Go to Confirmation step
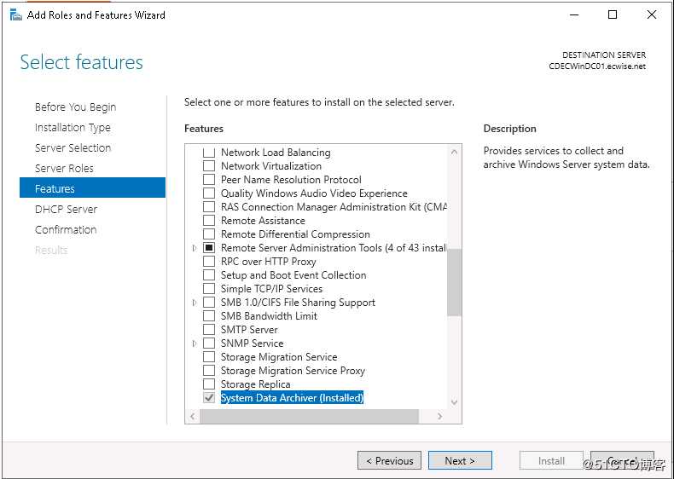The height and width of the screenshot is (479, 674). (x=66, y=230)
